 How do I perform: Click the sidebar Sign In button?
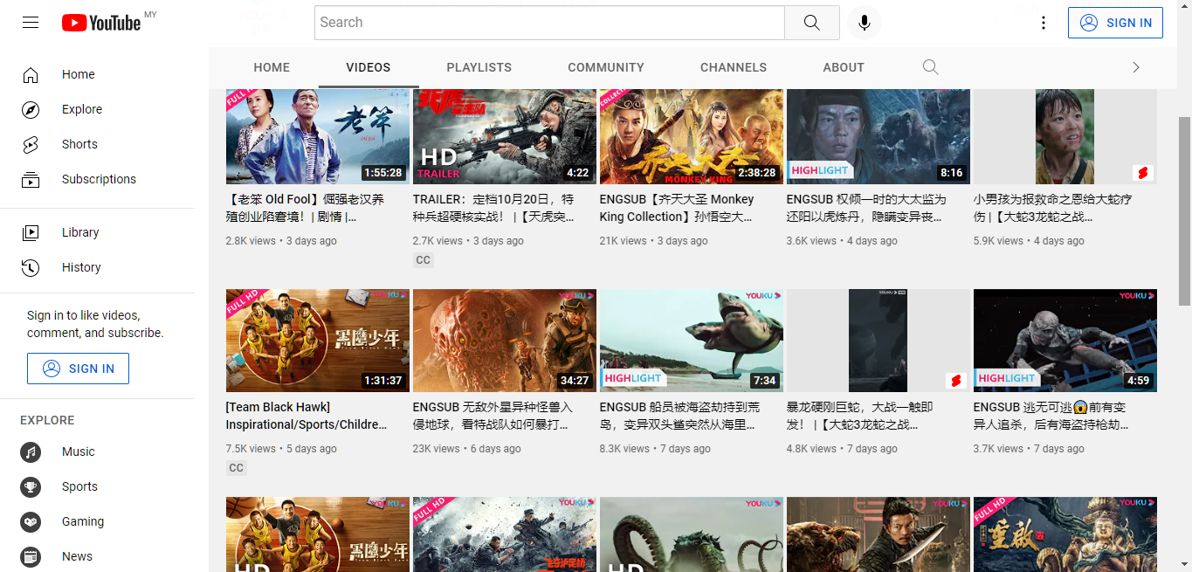coord(78,369)
